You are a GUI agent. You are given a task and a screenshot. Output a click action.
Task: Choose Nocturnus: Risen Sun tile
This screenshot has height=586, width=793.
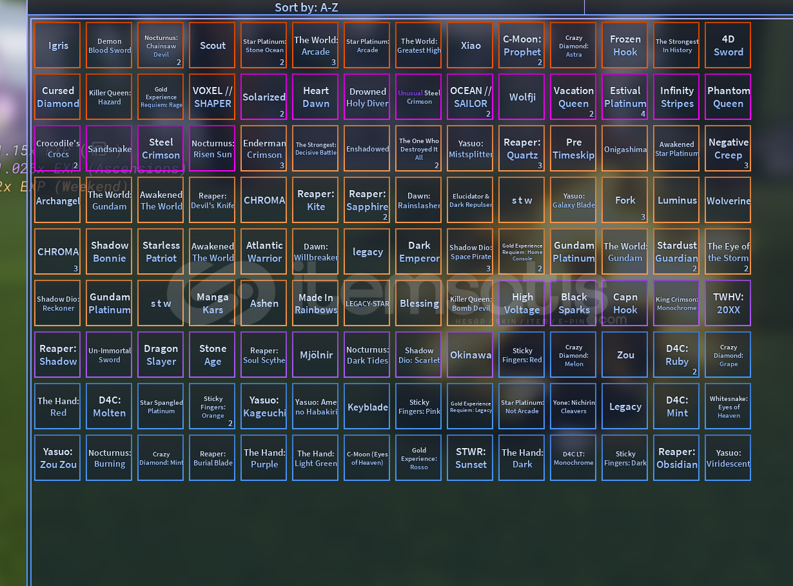pyautogui.click(x=213, y=149)
